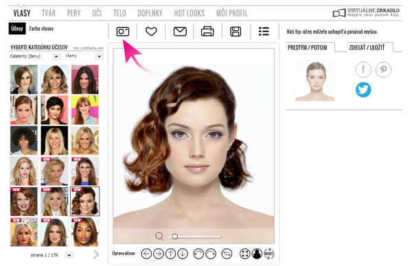Add look to favorites with heart icon
This screenshot has height=266, width=412.
click(x=151, y=32)
